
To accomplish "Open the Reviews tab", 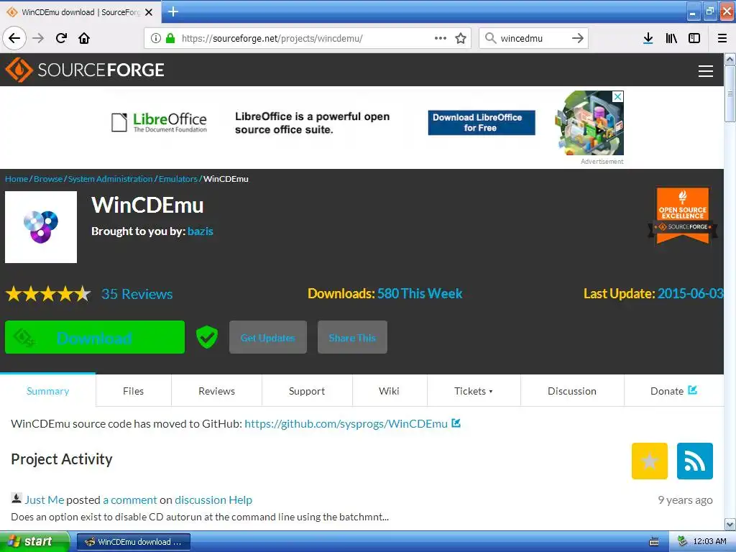I will (216, 391).
